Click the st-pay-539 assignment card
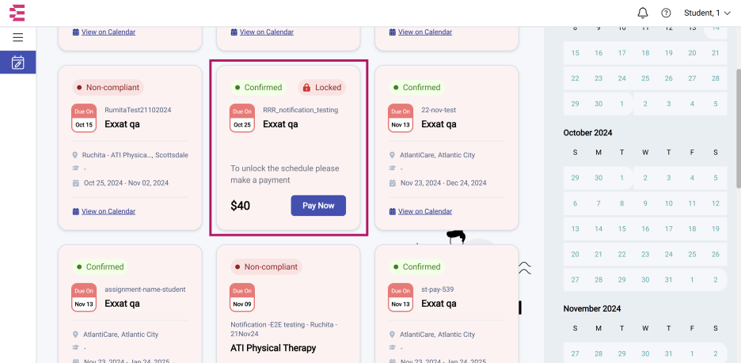 click(x=446, y=304)
